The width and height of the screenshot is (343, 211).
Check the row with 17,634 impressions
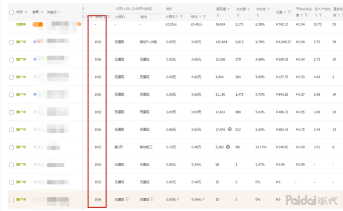coord(12,112)
